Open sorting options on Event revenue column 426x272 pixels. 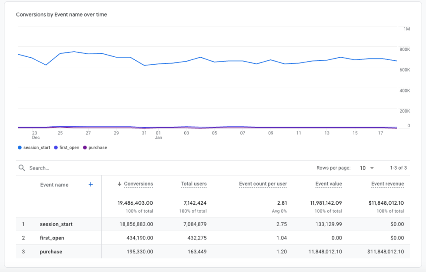(x=387, y=184)
